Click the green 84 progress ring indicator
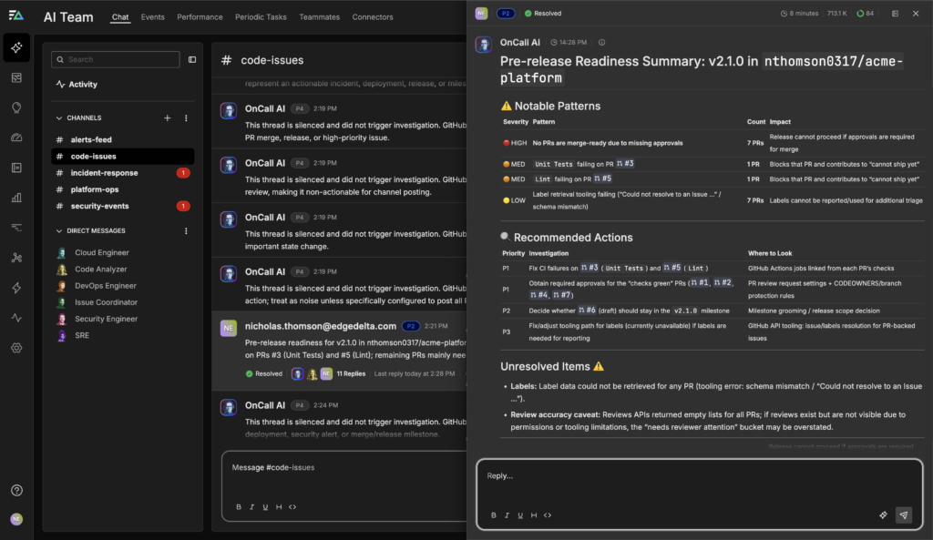This screenshot has height=540, width=933. 860,14
